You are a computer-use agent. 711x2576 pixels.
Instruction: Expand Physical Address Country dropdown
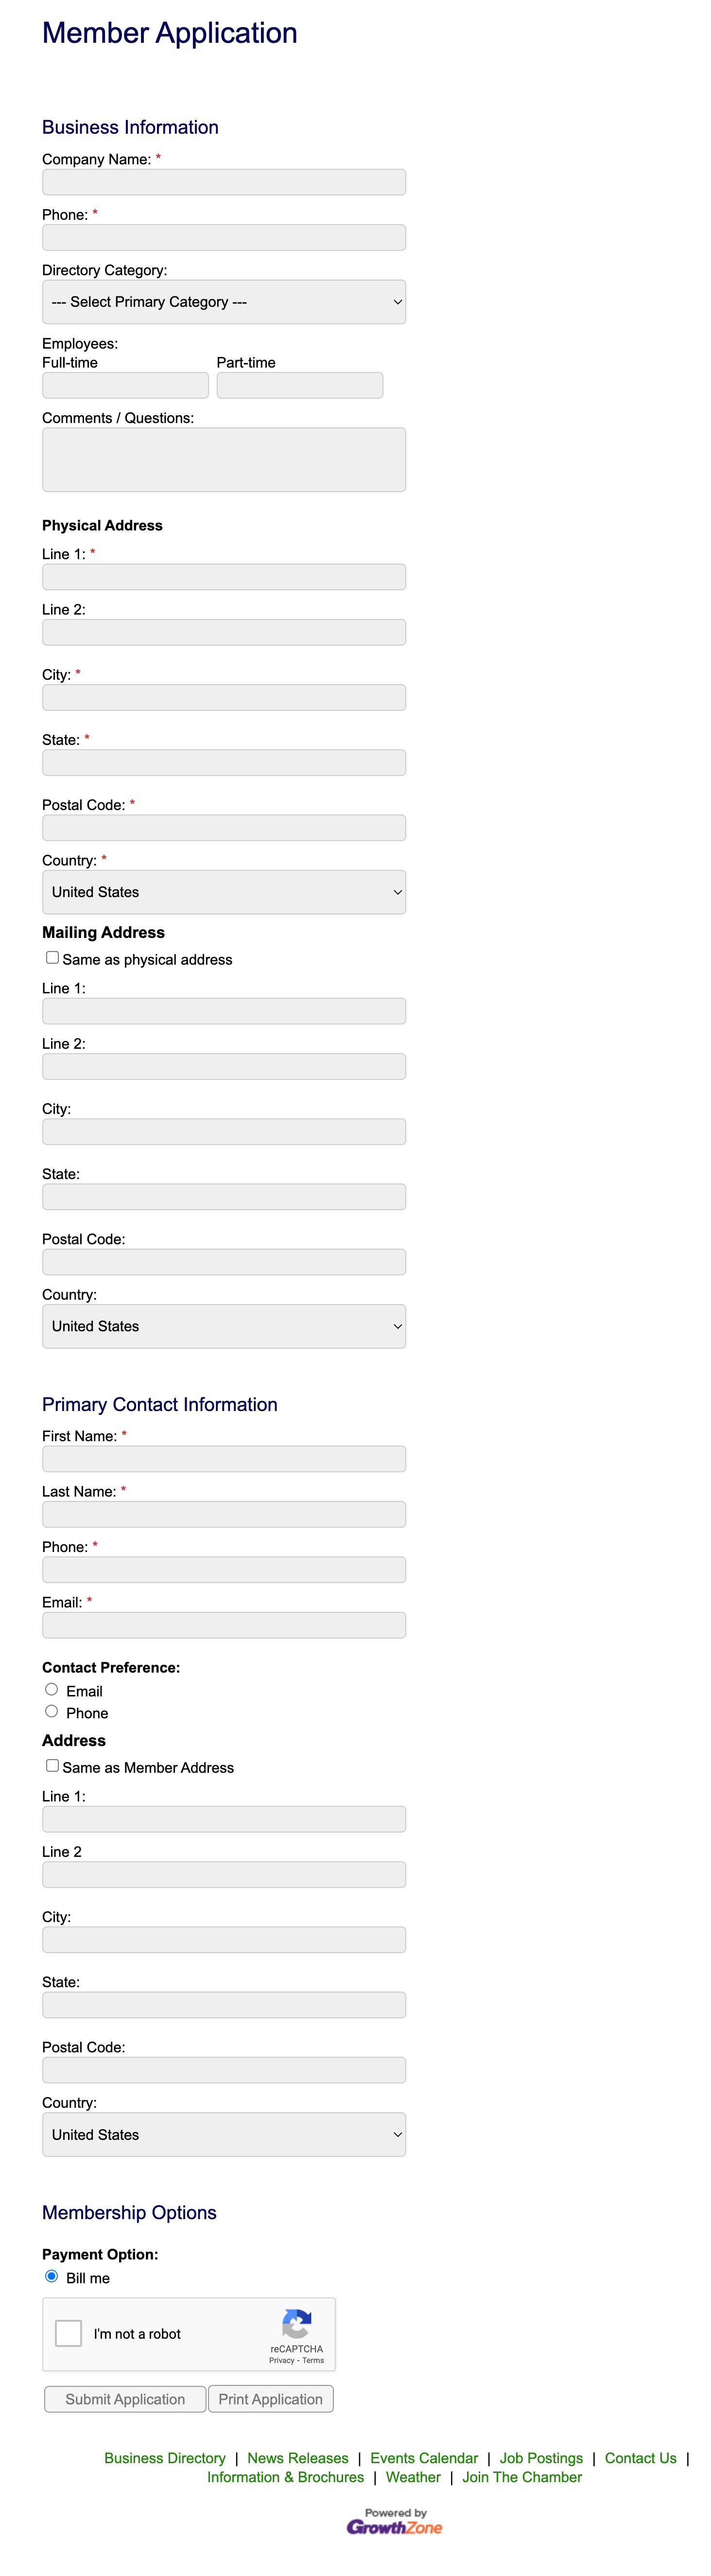point(224,892)
